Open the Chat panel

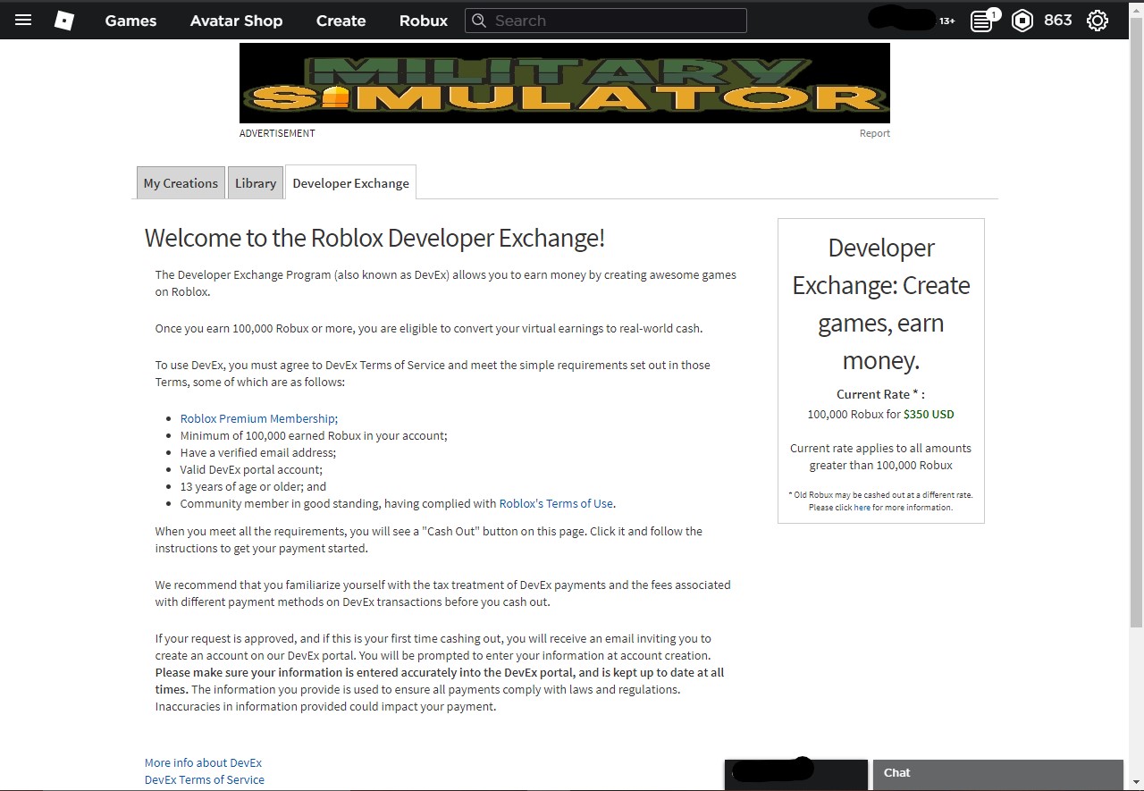tap(997, 773)
